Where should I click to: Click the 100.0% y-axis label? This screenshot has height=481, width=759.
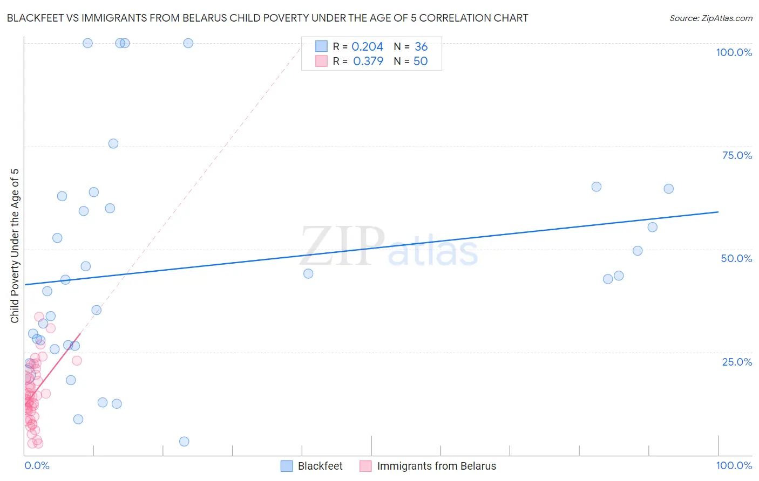click(734, 52)
